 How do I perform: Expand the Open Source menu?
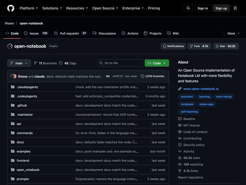click(105, 8)
